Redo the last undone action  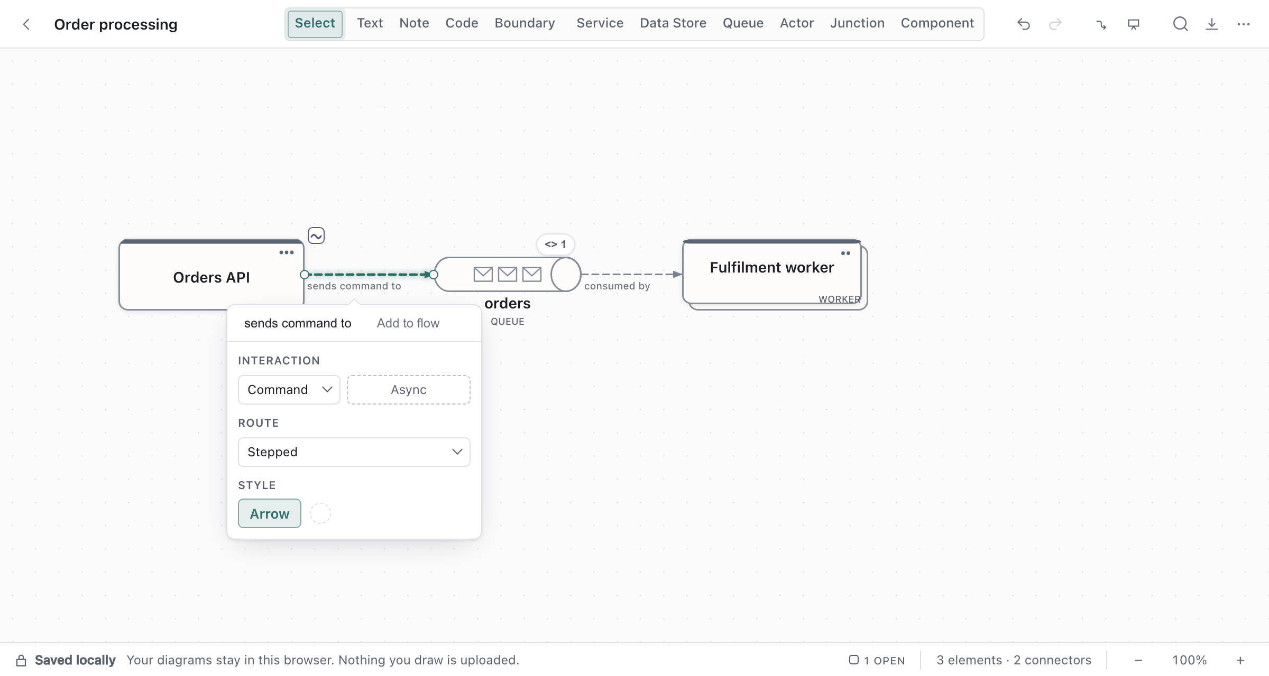(x=1055, y=24)
